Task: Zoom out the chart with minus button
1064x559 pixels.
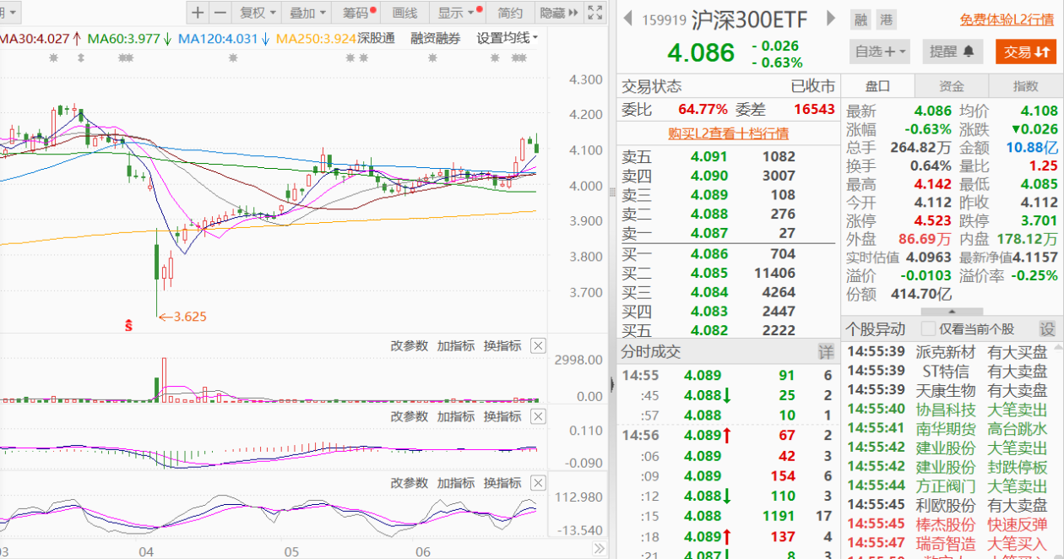Action: [x=220, y=13]
